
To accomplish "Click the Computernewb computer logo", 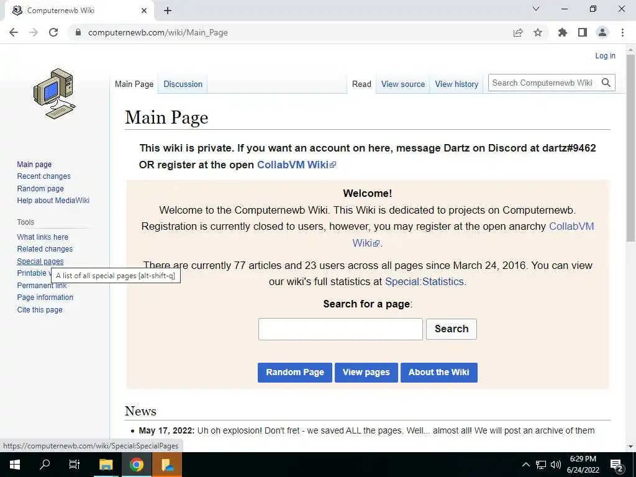I will 55,94.
